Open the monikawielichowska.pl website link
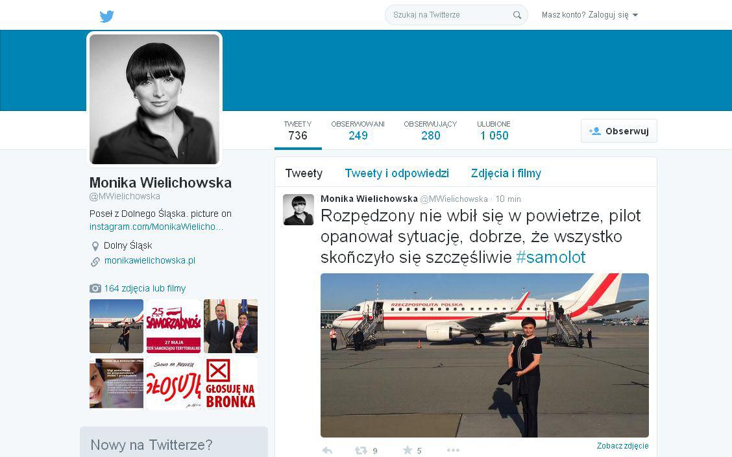 pos(150,260)
